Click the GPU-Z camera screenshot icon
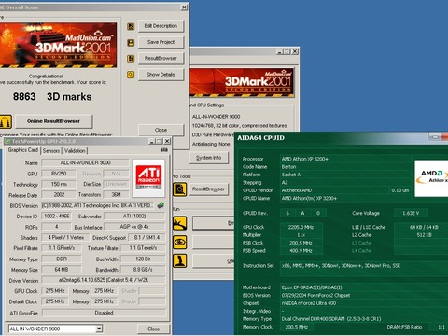The height and width of the screenshot is (336, 448). pos(164,150)
